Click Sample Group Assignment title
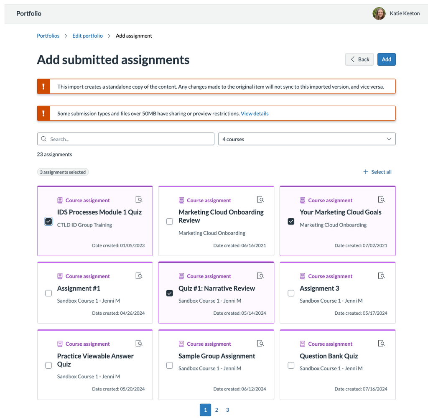Screen dimensions: 428x418 (217, 356)
